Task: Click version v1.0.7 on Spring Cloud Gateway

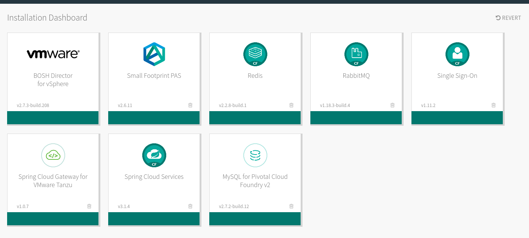Action: (23, 207)
